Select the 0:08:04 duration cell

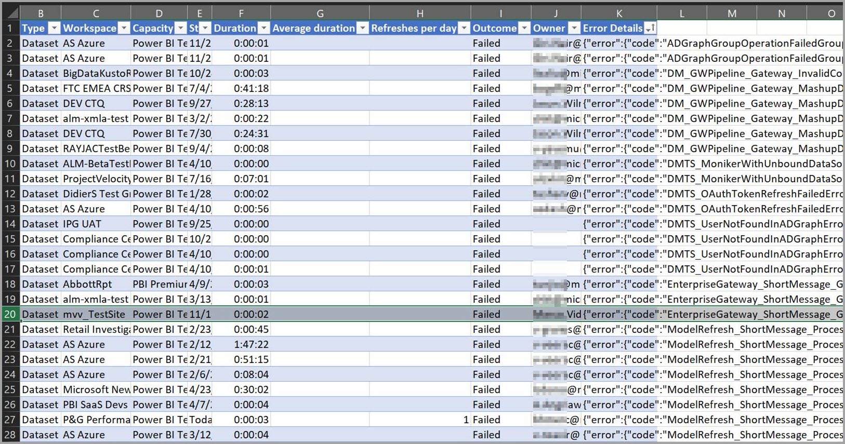tap(241, 374)
